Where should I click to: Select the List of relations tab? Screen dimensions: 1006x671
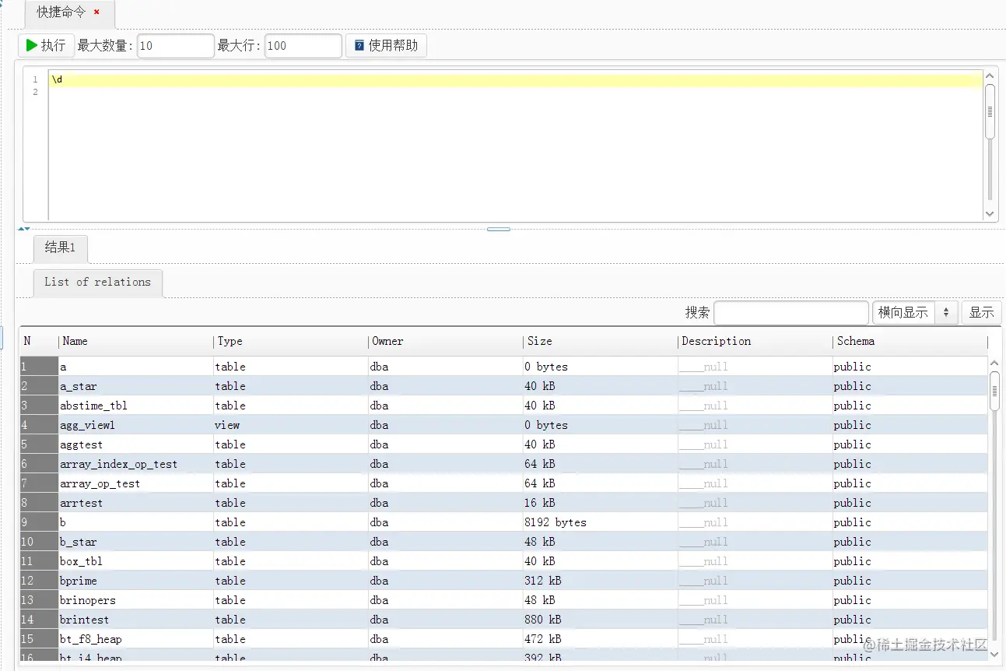(x=98, y=283)
